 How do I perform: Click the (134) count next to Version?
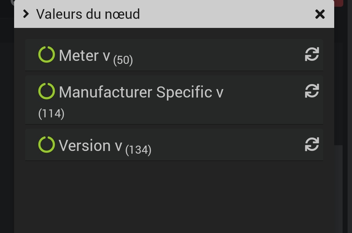(x=138, y=150)
